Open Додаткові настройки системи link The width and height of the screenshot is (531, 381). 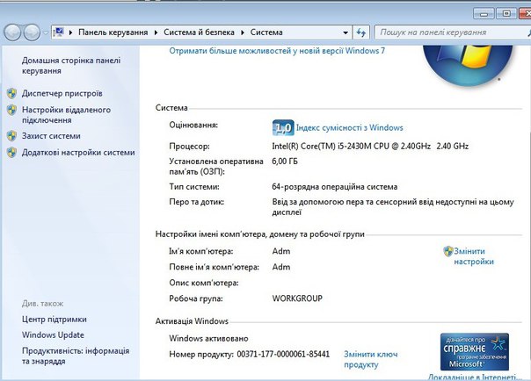(78, 153)
